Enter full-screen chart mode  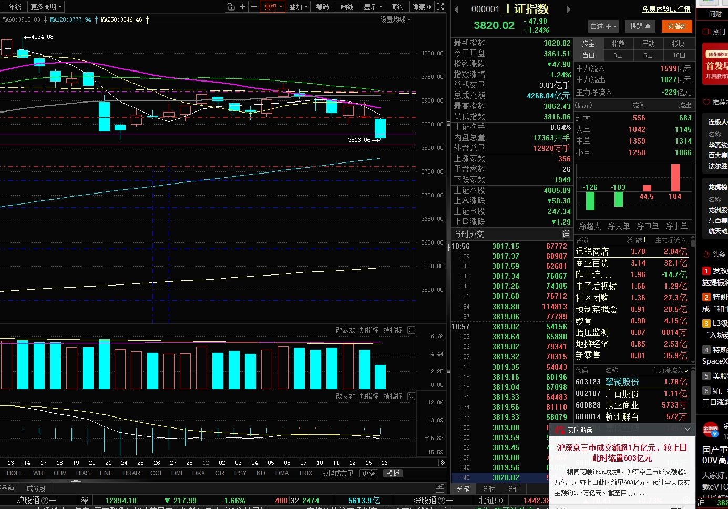(440, 7)
